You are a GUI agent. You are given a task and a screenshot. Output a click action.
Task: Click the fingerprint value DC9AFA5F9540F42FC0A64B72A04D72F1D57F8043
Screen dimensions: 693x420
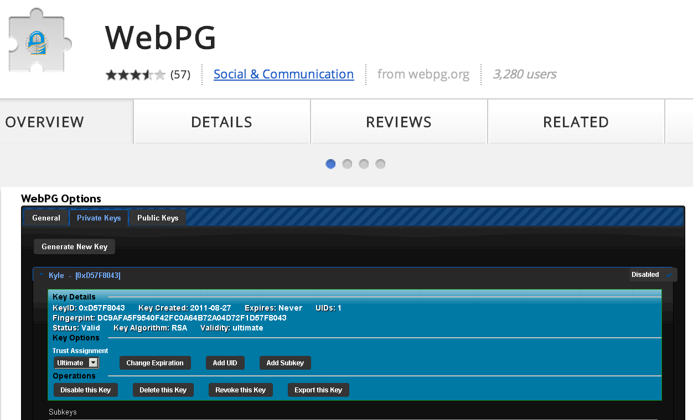pyautogui.click(x=192, y=318)
